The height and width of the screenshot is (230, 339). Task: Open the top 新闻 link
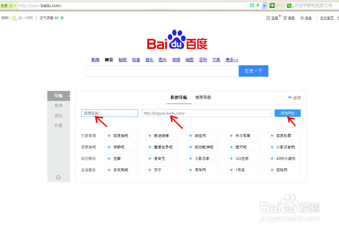coord(95,60)
